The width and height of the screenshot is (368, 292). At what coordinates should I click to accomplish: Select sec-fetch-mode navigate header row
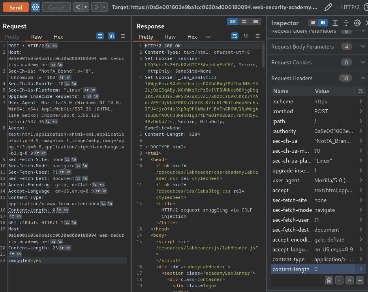[319, 210]
